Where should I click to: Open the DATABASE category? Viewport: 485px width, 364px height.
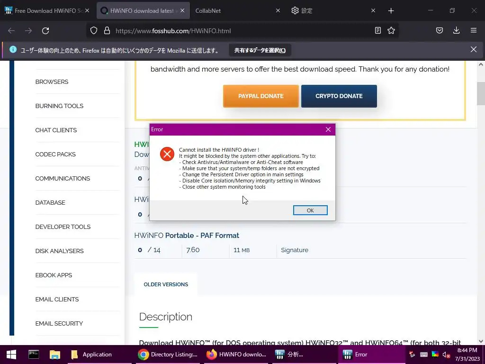click(50, 202)
